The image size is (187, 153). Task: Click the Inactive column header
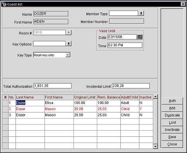146,97
